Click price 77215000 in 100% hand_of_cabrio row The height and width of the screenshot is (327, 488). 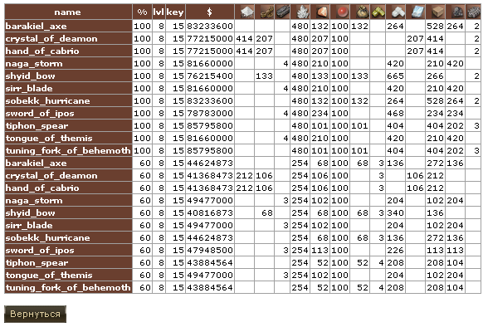210,51
